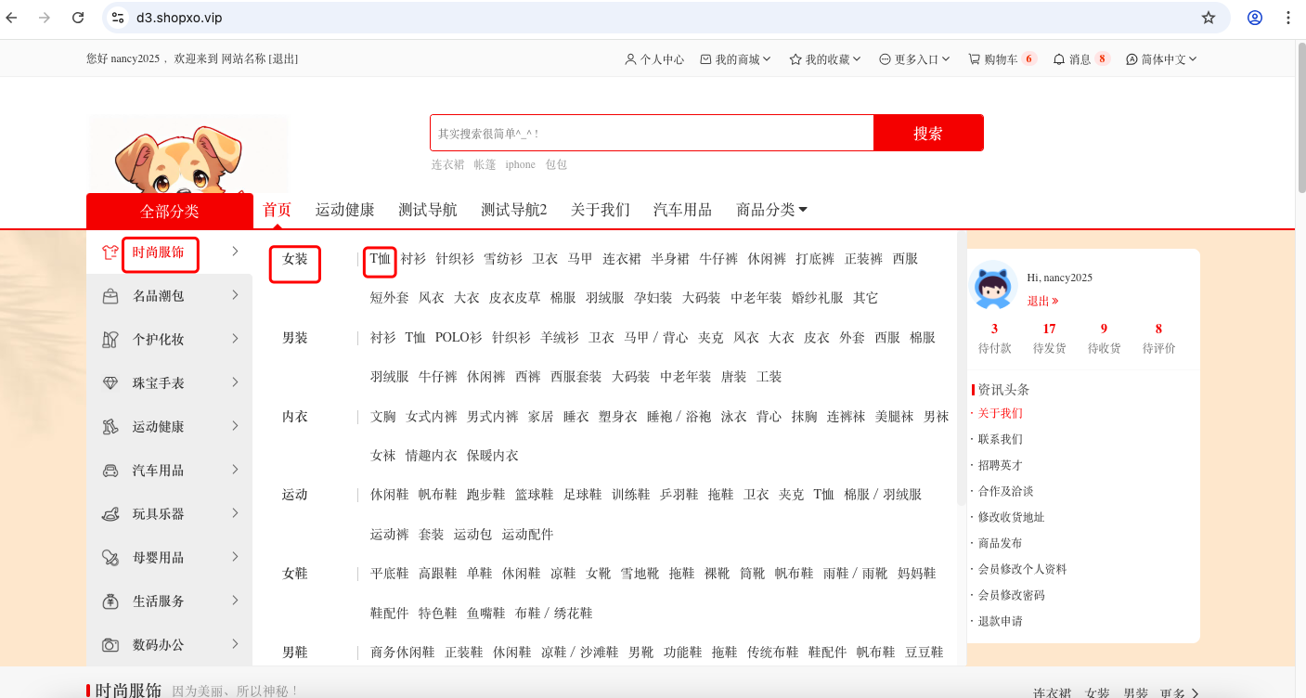Open the 修改收货地址 news item
The height and width of the screenshot is (698, 1306).
(1011, 517)
